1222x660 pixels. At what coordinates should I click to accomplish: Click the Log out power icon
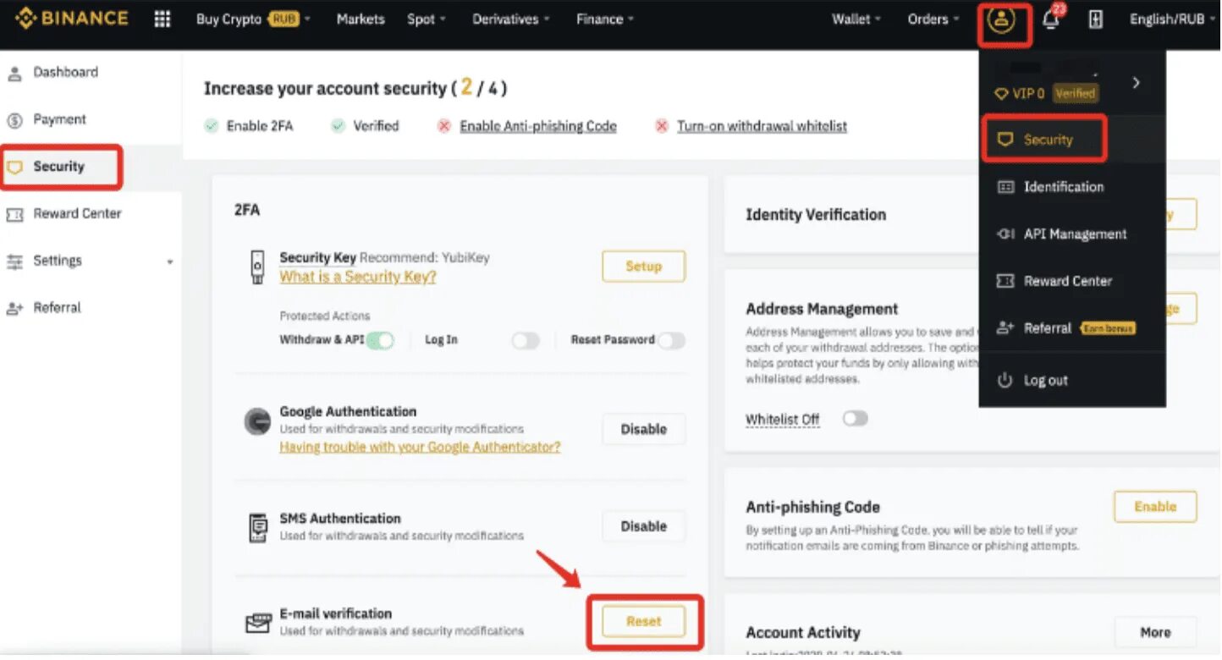click(1005, 380)
